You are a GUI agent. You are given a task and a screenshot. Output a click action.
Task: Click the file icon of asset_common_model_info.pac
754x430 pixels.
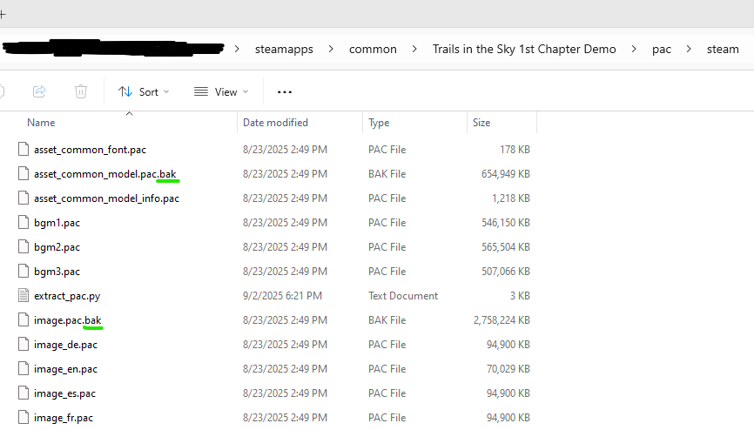point(24,198)
